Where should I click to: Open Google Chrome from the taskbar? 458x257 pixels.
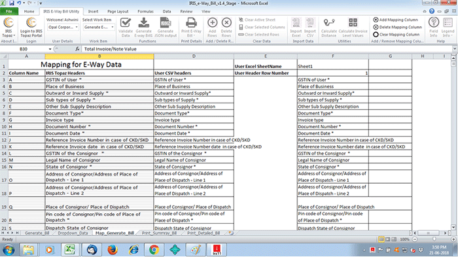coord(154,250)
